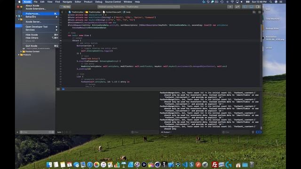Expand the Products folder
This screenshot has width=301, height=169.
[x=19, y=55]
